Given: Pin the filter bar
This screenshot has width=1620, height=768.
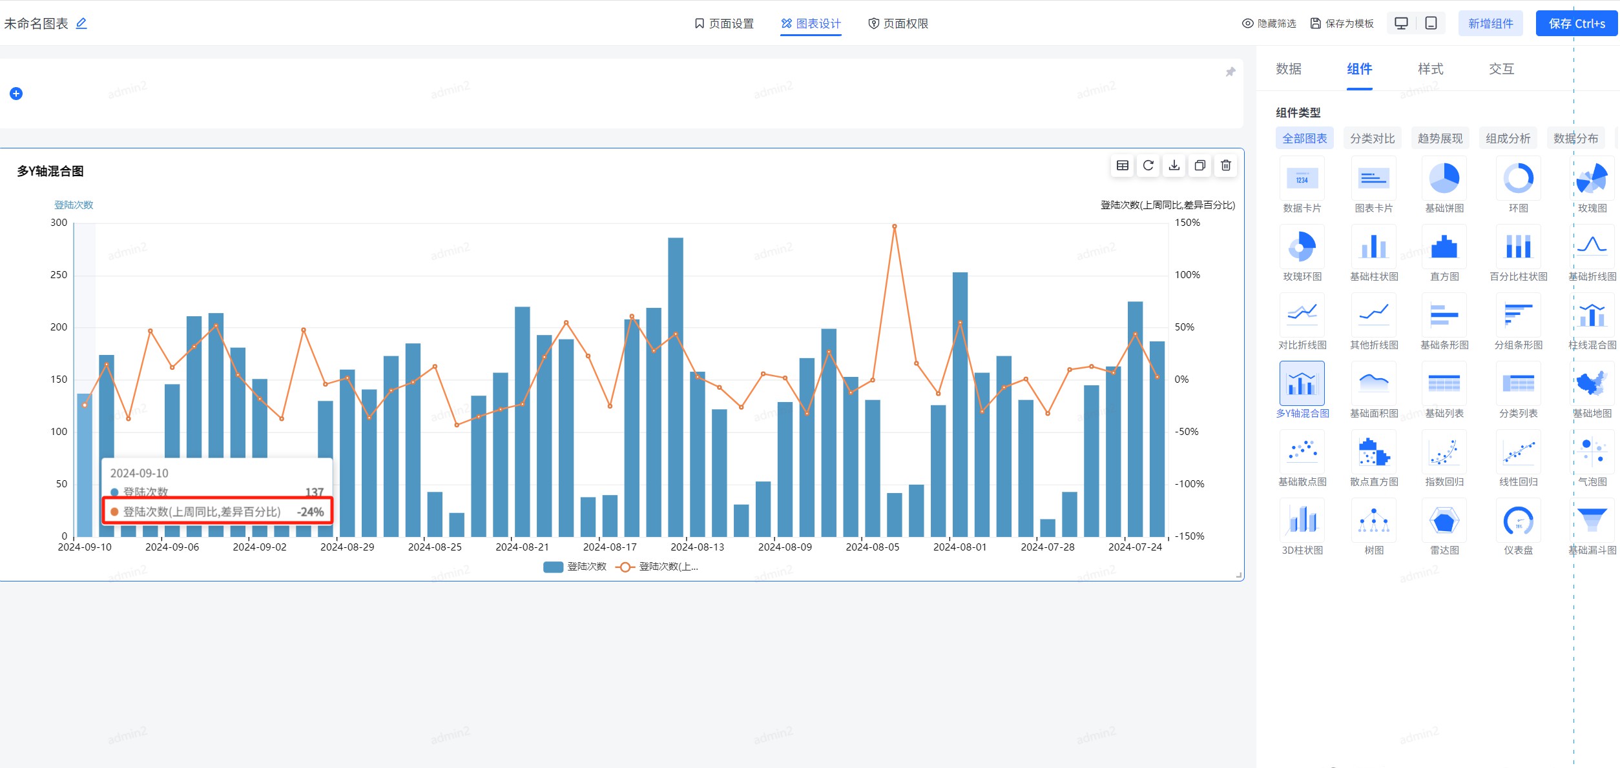Looking at the screenshot, I should 1231,72.
